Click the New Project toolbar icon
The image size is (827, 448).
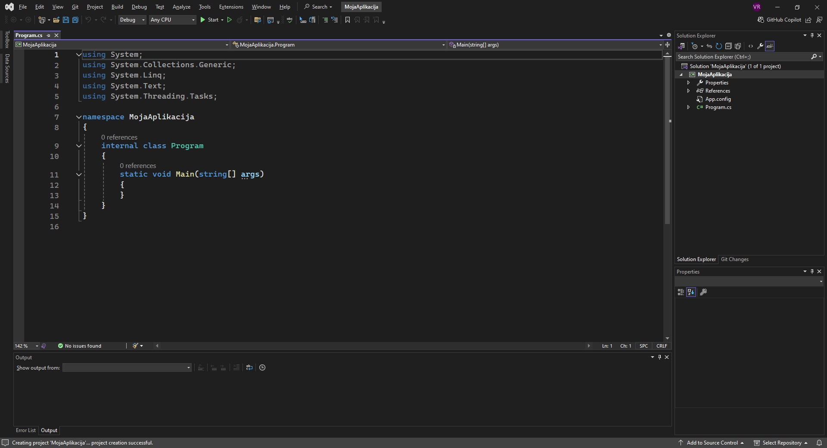[42, 20]
